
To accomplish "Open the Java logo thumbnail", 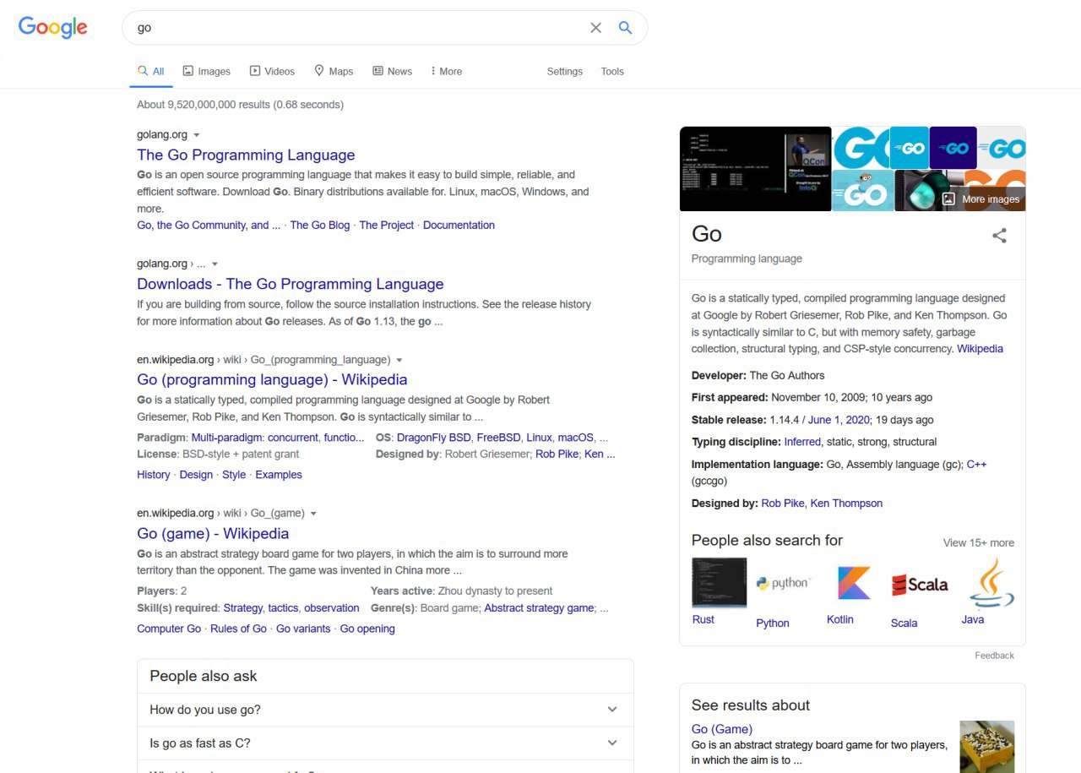I will 991,582.
